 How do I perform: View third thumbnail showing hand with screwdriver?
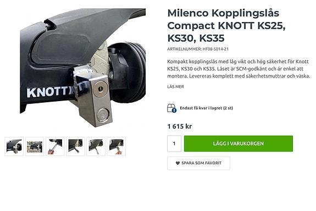pos(55,146)
